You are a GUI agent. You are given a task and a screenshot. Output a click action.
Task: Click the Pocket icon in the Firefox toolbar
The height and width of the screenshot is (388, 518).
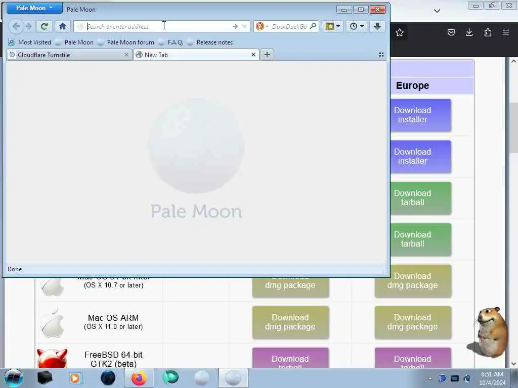click(x=451, y=32)
